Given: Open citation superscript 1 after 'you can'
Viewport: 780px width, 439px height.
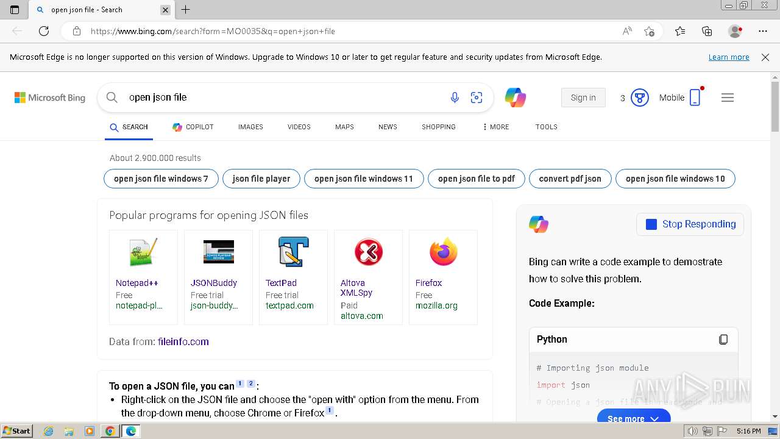Looking at the screenshot, I should pos(240,384).
